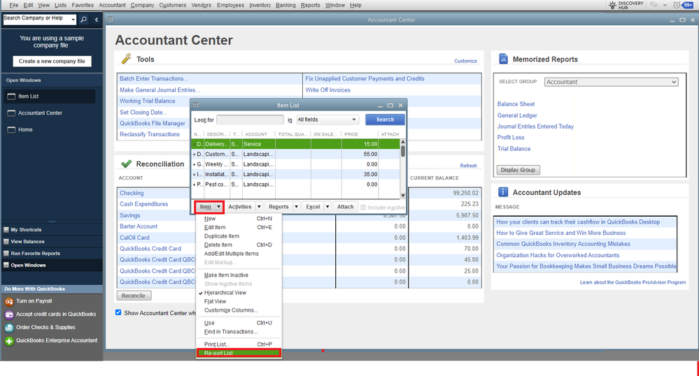Click the Accept credit cards icon
The height and width of the screenshot is (376, 699).
click(x=9, y=314)
